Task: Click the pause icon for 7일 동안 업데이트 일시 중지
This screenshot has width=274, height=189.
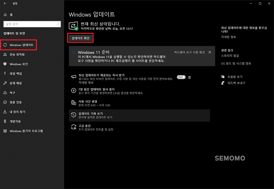Action: 74,90
